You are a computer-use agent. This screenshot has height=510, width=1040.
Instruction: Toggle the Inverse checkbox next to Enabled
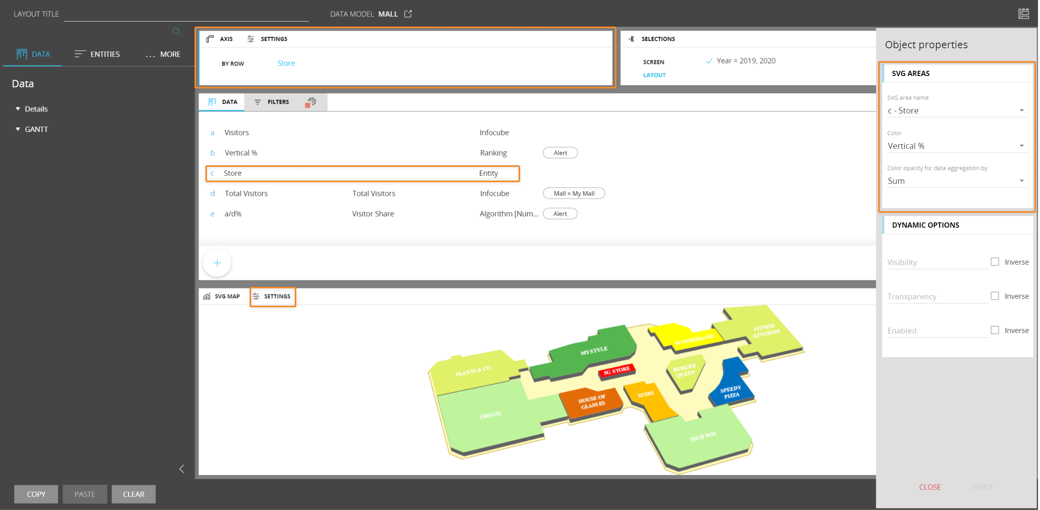pyautogui.click(x=995, y=330)
